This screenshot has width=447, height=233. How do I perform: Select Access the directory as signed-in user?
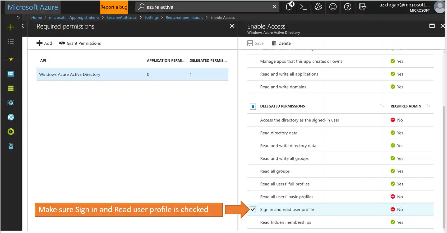tap(340, 120)
